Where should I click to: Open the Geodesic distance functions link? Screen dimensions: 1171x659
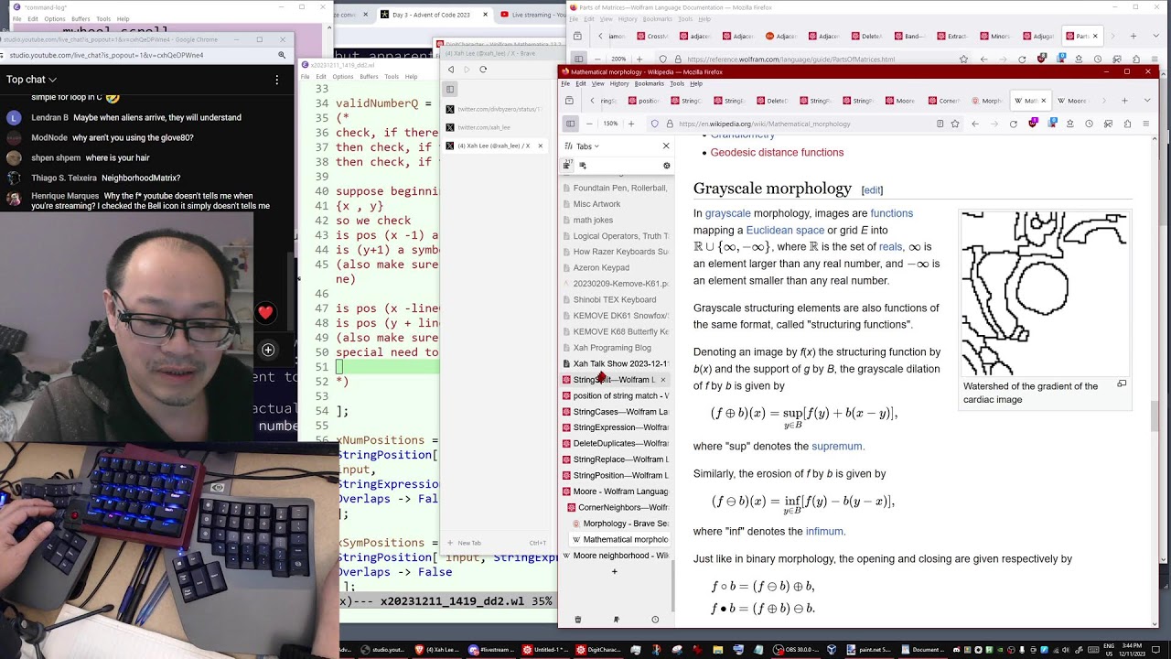click(x=777, y=152)
